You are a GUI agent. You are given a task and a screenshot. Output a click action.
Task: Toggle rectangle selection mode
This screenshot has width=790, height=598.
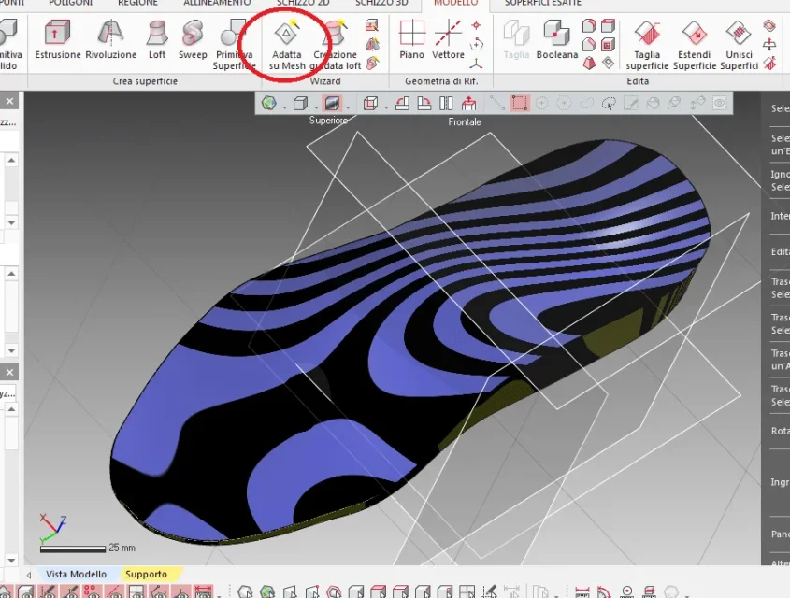520,104
